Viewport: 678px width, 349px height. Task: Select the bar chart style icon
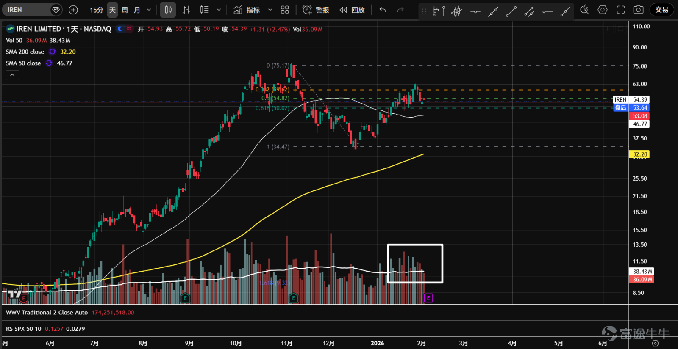point(186,10)
